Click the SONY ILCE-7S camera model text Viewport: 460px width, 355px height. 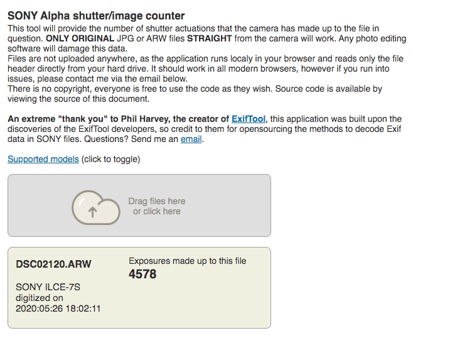pos(48,287)
